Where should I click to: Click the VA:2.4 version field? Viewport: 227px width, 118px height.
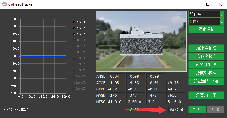click(x=178, y=110)
